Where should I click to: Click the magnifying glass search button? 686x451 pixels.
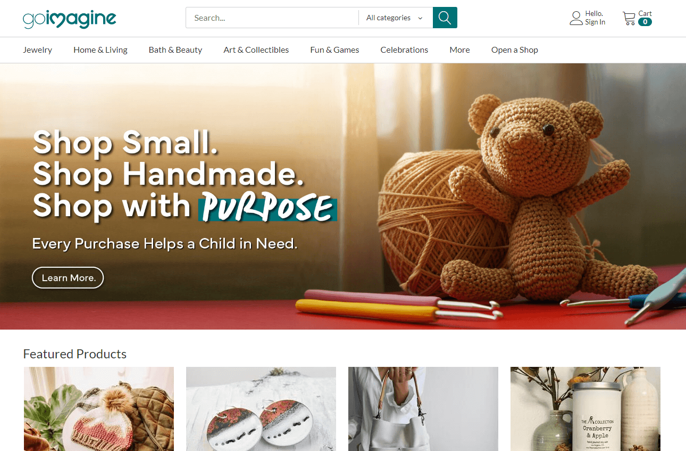click(x=445, y=18)
